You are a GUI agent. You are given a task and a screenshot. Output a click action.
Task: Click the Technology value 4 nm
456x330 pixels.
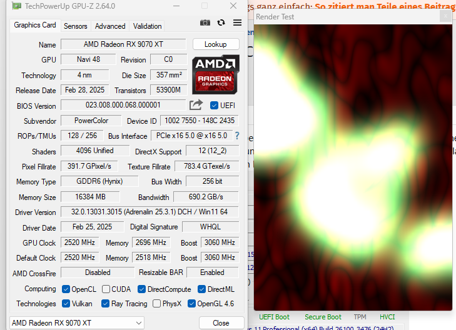84,75
